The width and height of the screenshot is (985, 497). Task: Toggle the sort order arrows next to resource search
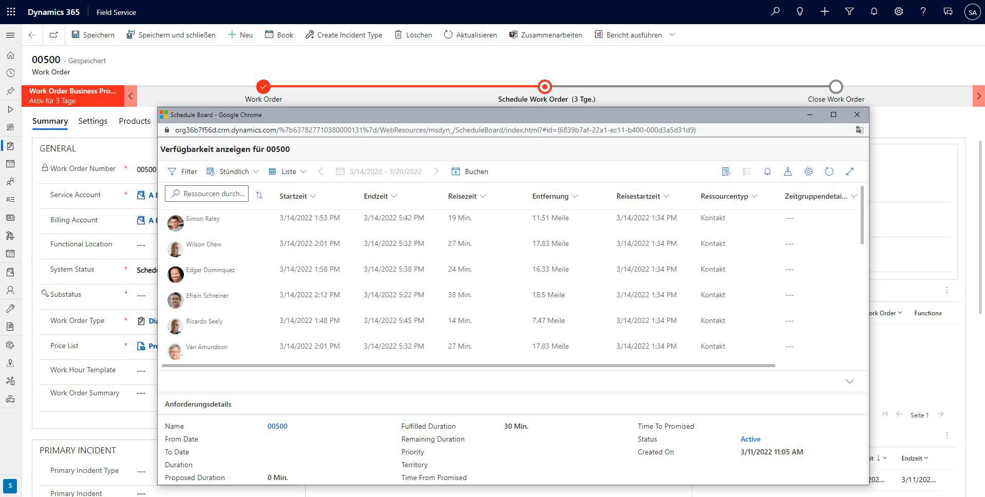click(x=259, y=195)
